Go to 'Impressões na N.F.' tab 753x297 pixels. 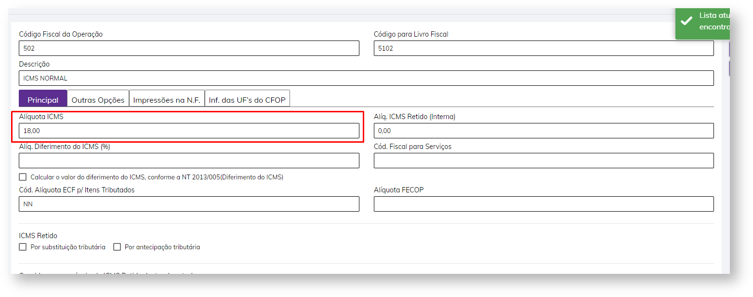point(166,100)
